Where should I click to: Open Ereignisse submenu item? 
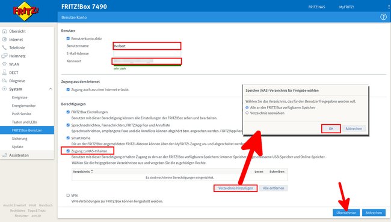[20, 97]
